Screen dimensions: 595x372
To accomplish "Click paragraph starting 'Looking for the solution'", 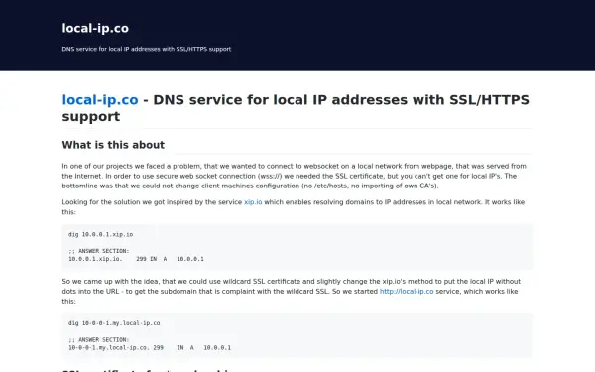I will 297,207.
